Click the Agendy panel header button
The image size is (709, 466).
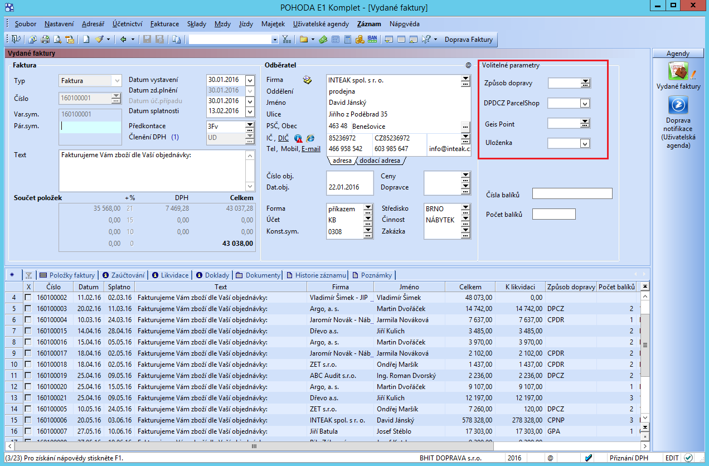click(x=678, y=54)
